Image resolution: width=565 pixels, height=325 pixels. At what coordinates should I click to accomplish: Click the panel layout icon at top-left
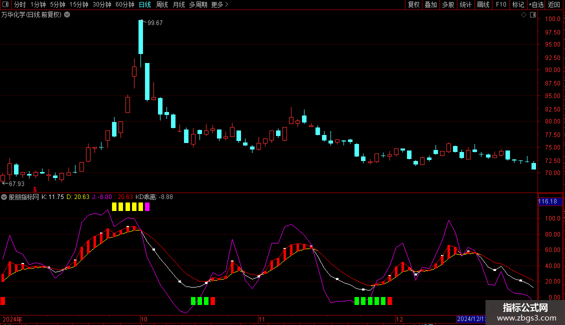pyautogui.click(x=5, y=4)
